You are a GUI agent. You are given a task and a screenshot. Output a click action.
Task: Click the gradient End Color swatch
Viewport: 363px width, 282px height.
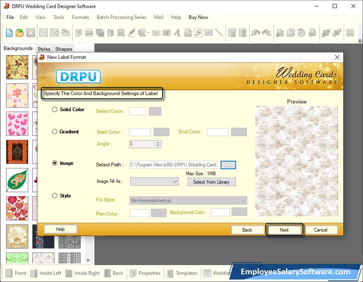[x=218, y=132]
